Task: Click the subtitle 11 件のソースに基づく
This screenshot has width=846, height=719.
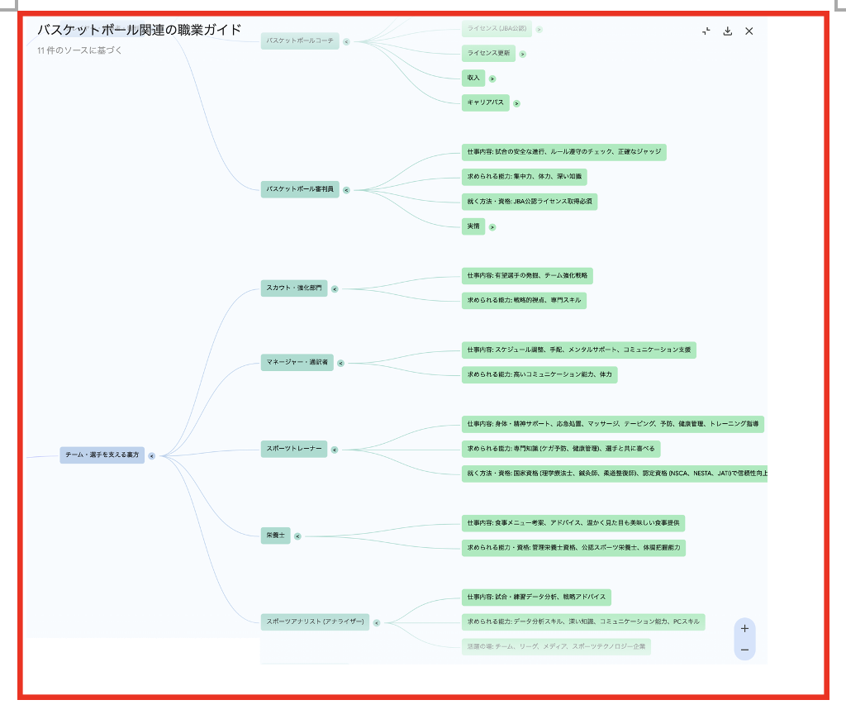Action: (79, 50)
